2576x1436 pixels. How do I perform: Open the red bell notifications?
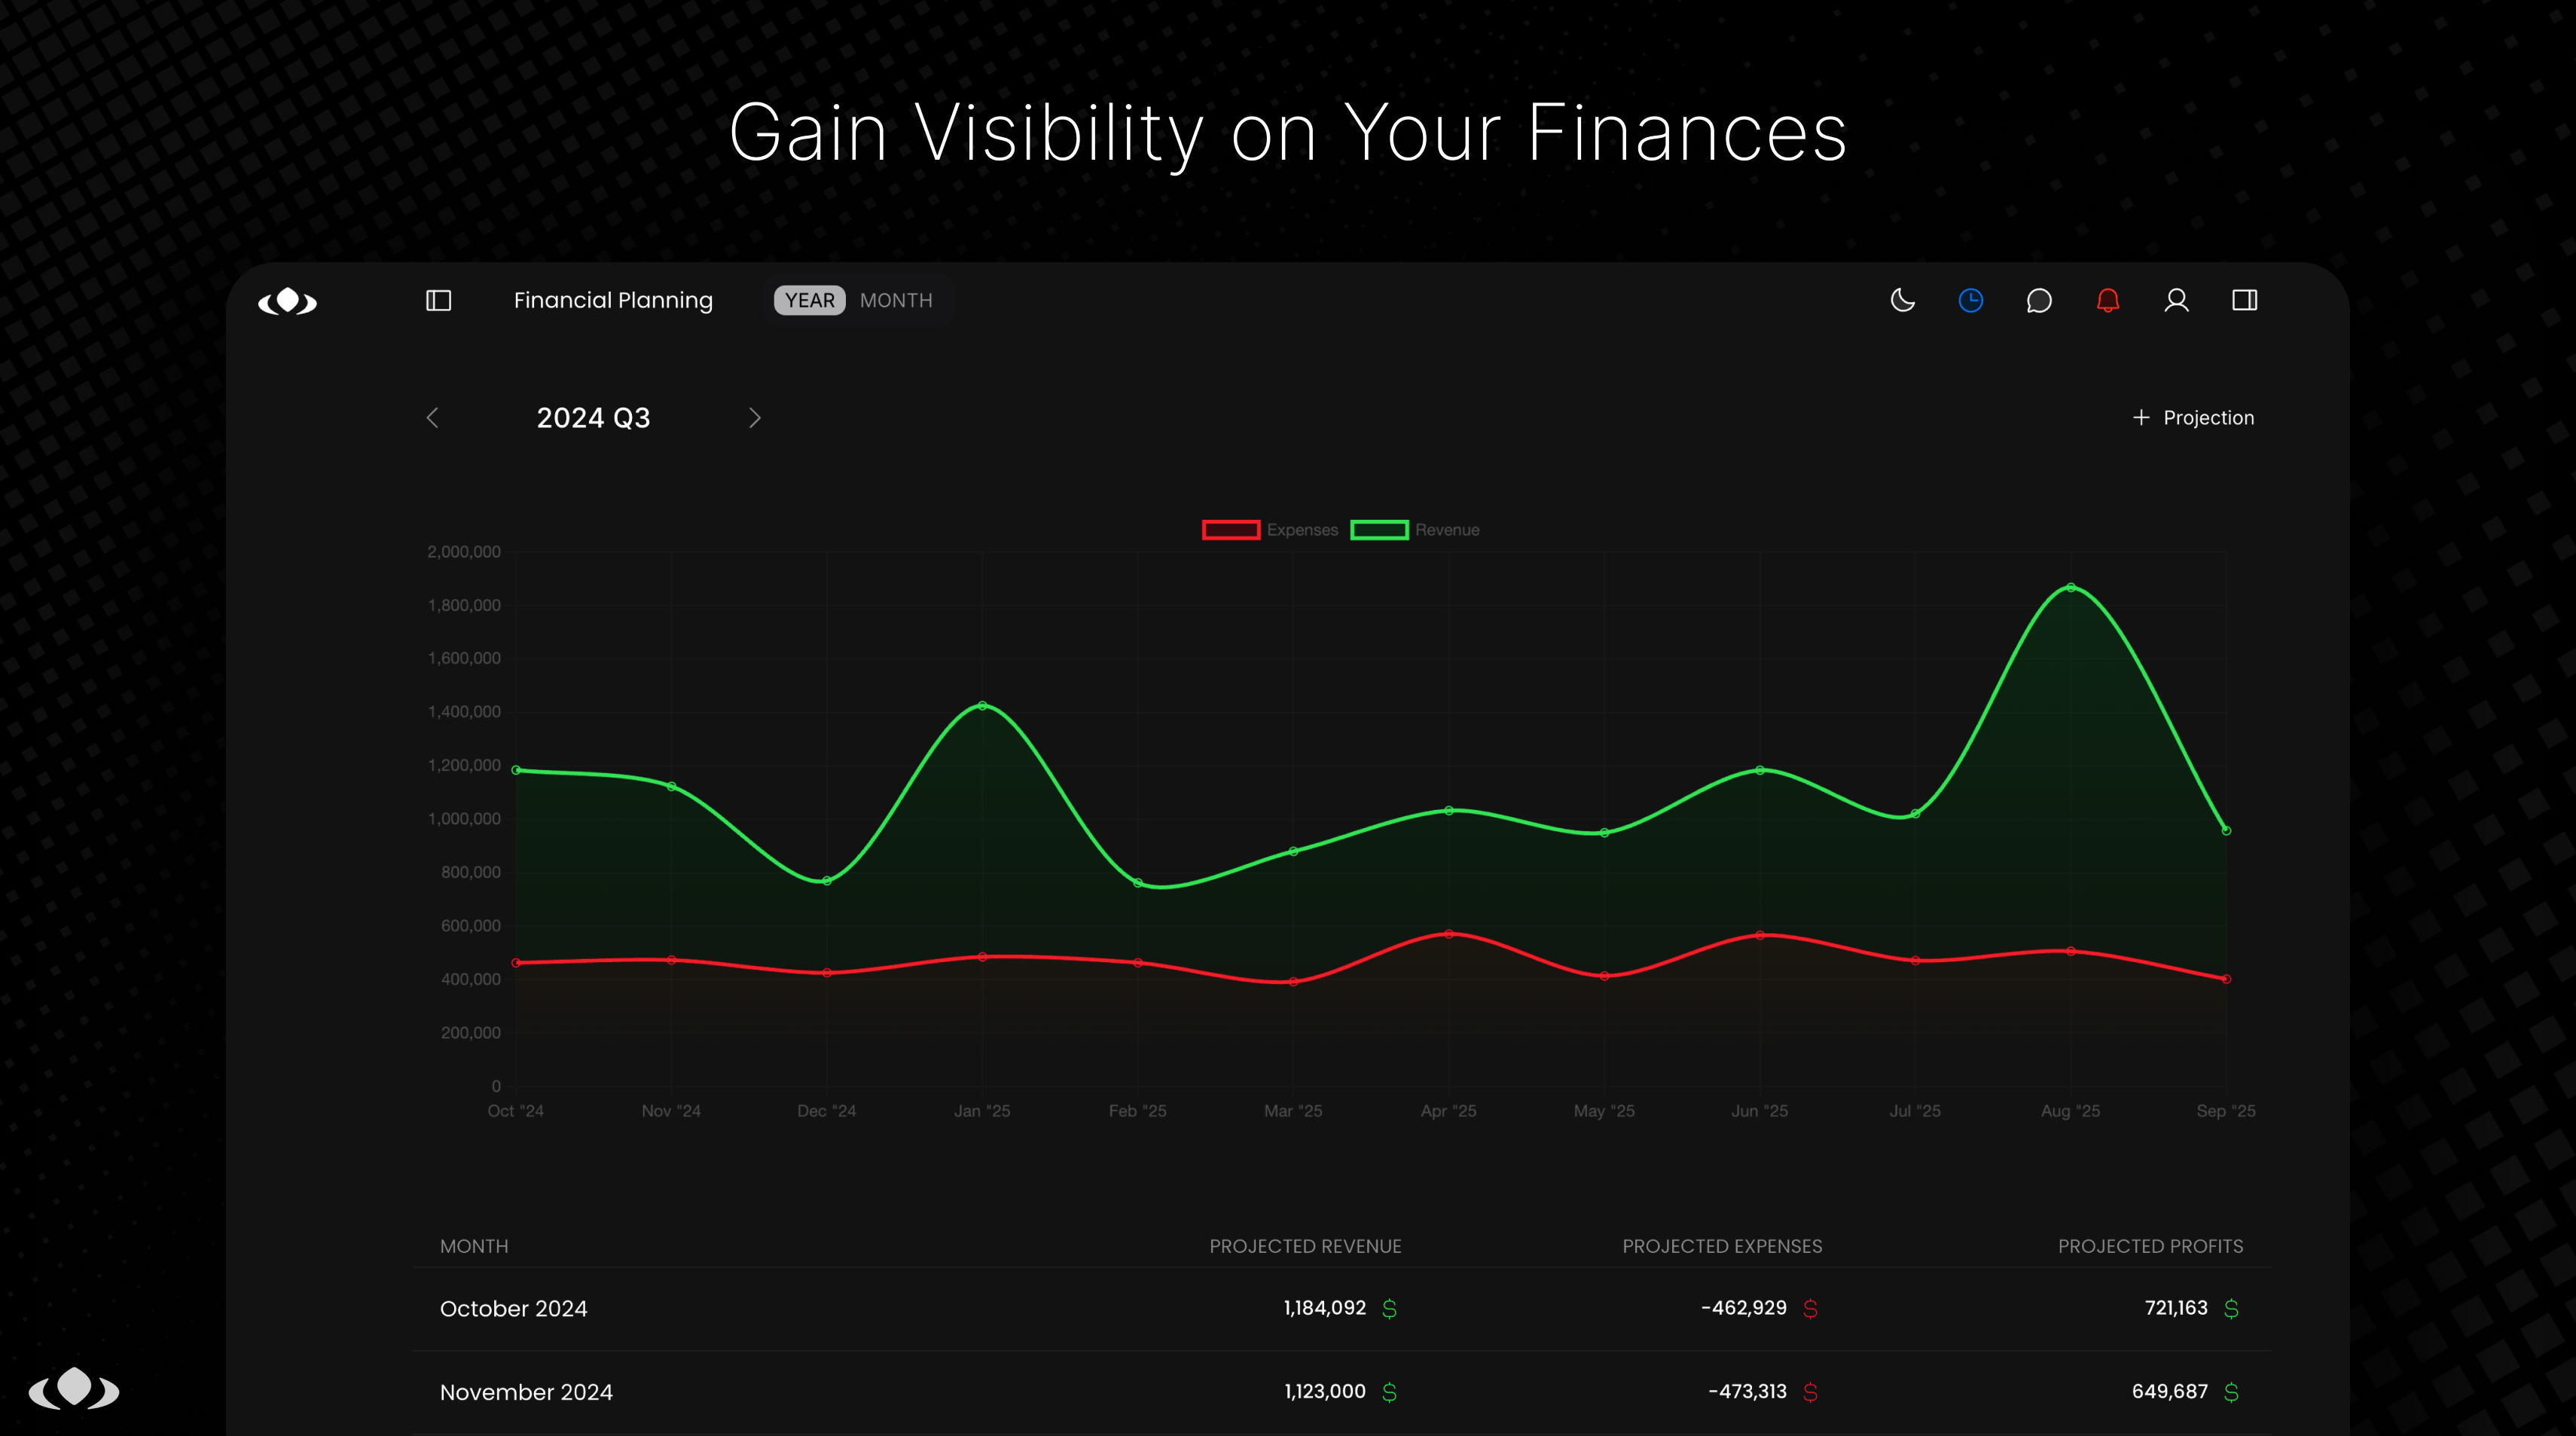point(2108,300)
